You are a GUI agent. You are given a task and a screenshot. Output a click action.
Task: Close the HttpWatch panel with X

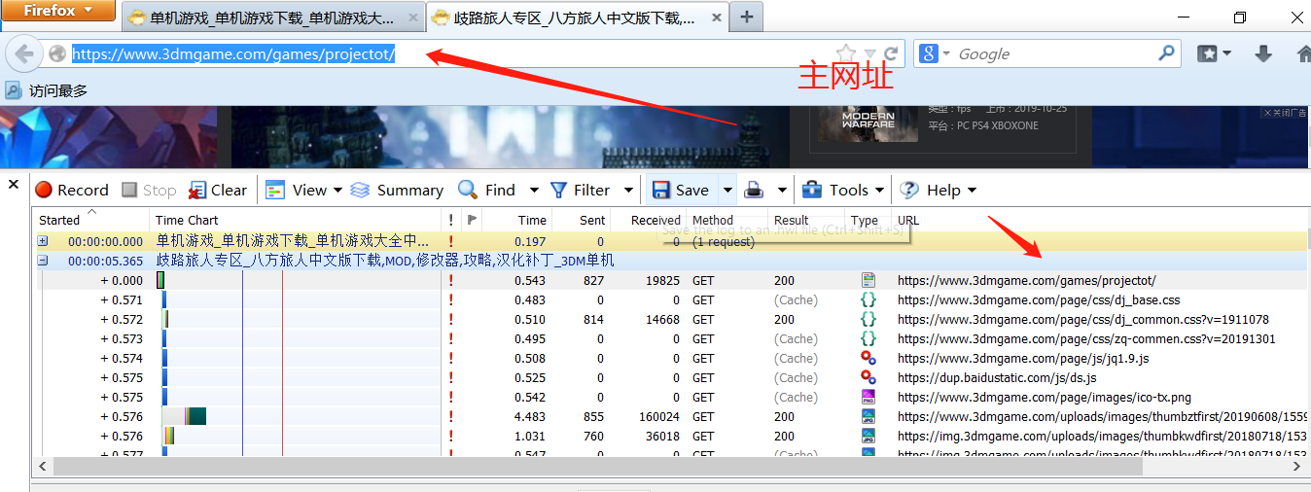(14, 185)
